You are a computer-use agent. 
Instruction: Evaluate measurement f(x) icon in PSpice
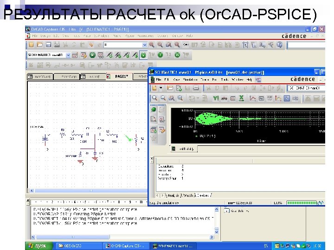(x=261, y=98)
